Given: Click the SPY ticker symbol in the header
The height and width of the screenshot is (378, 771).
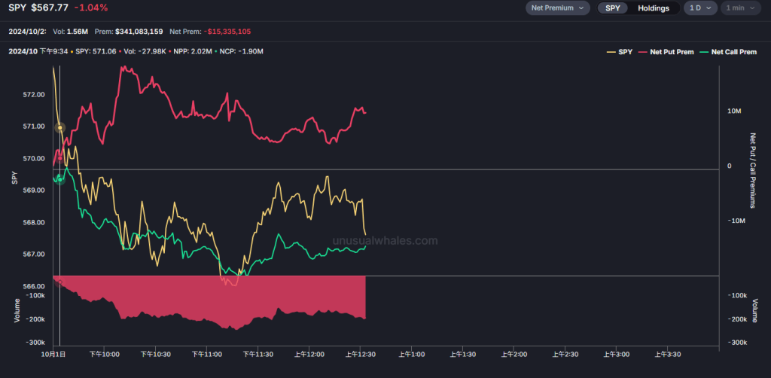Looking at the screenshot, I should coord(17,8).
